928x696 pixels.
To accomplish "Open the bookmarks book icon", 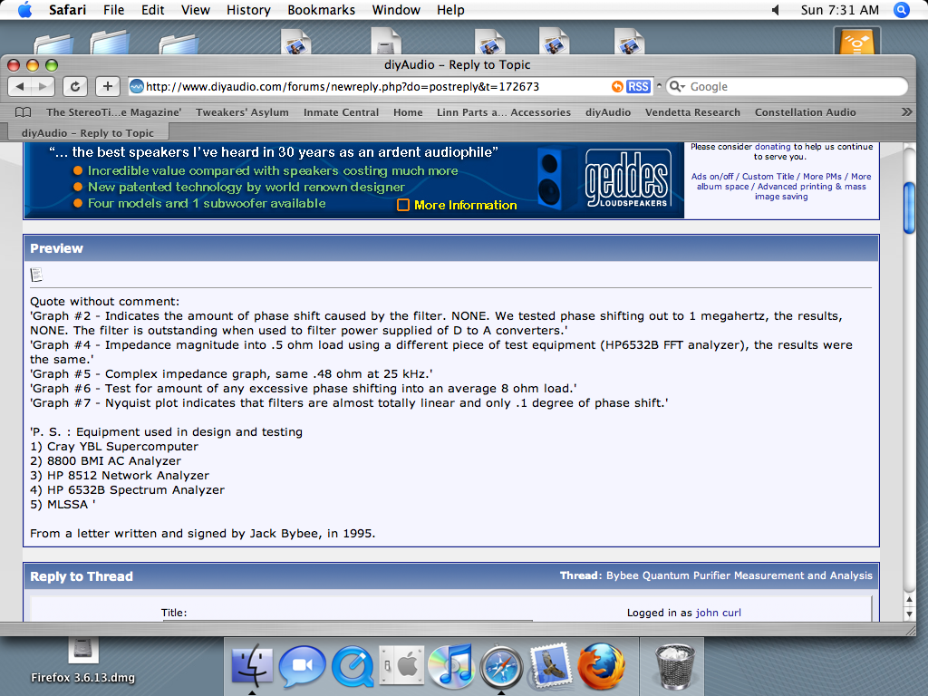I will click(x=23, y=111).
